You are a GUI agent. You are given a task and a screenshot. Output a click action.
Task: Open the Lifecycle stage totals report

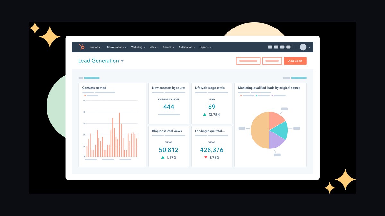point(210,88)
